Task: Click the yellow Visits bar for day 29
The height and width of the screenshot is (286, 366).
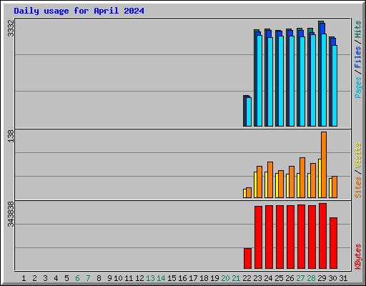Action: pyautogui.click(x=320, y=178)
